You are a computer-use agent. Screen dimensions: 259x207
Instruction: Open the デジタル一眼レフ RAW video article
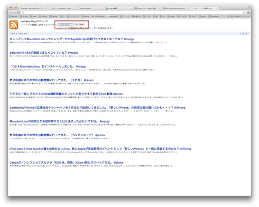pos(66,94)
